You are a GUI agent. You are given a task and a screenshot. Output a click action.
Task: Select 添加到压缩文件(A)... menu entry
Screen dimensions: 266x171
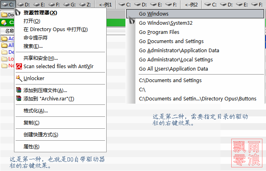[60, 90]
